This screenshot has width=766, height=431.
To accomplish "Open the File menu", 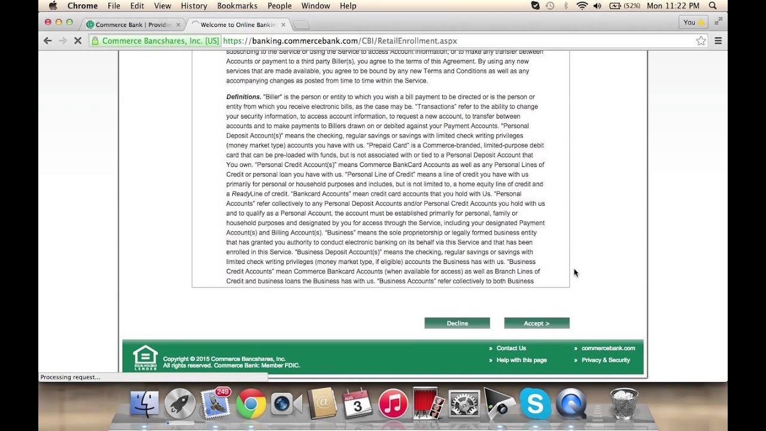I will (x=114, y=5).
